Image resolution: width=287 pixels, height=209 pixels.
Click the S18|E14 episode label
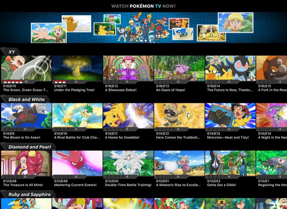click(x=214, y=86)
